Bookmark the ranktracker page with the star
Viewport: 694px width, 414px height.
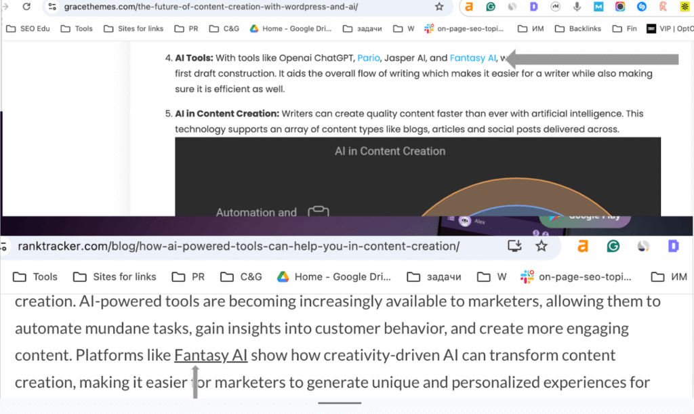click(541, 246)
